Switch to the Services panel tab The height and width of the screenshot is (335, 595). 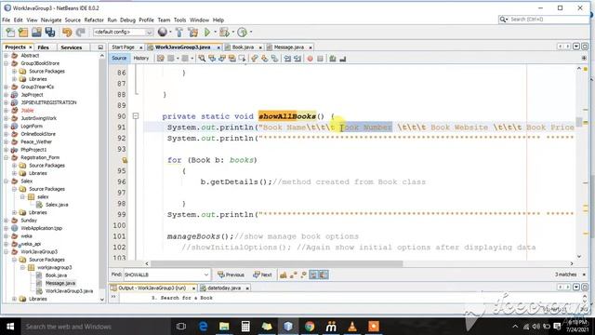click(72, 47)
